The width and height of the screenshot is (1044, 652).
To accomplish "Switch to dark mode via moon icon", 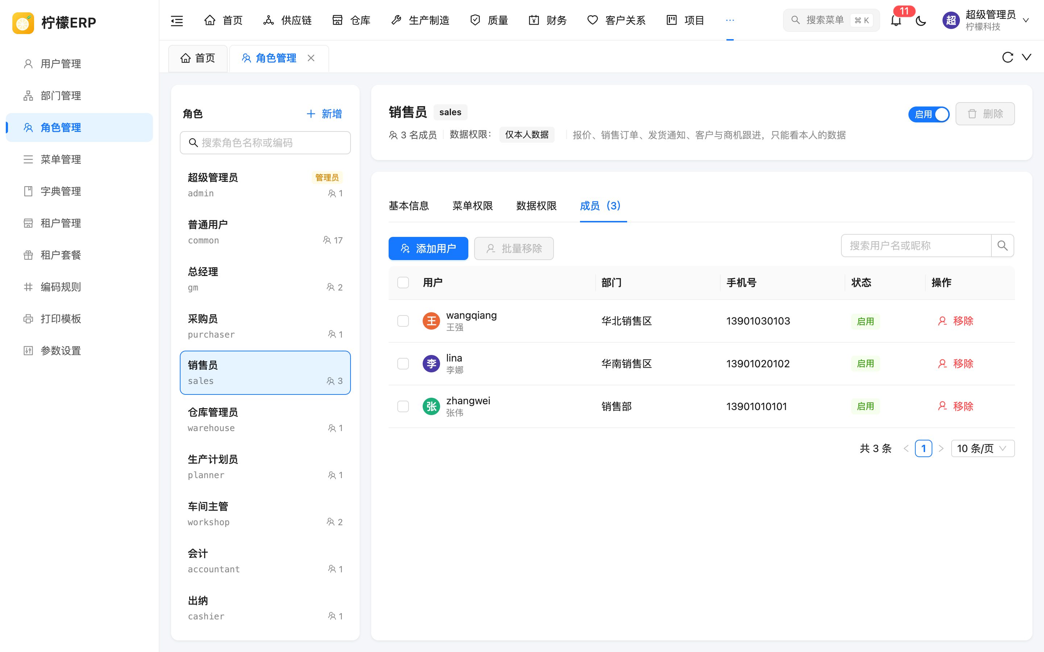I will click(921, 20).
